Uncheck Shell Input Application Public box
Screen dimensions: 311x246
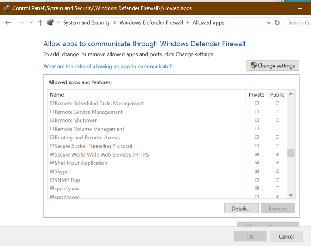tap(277, 163)
